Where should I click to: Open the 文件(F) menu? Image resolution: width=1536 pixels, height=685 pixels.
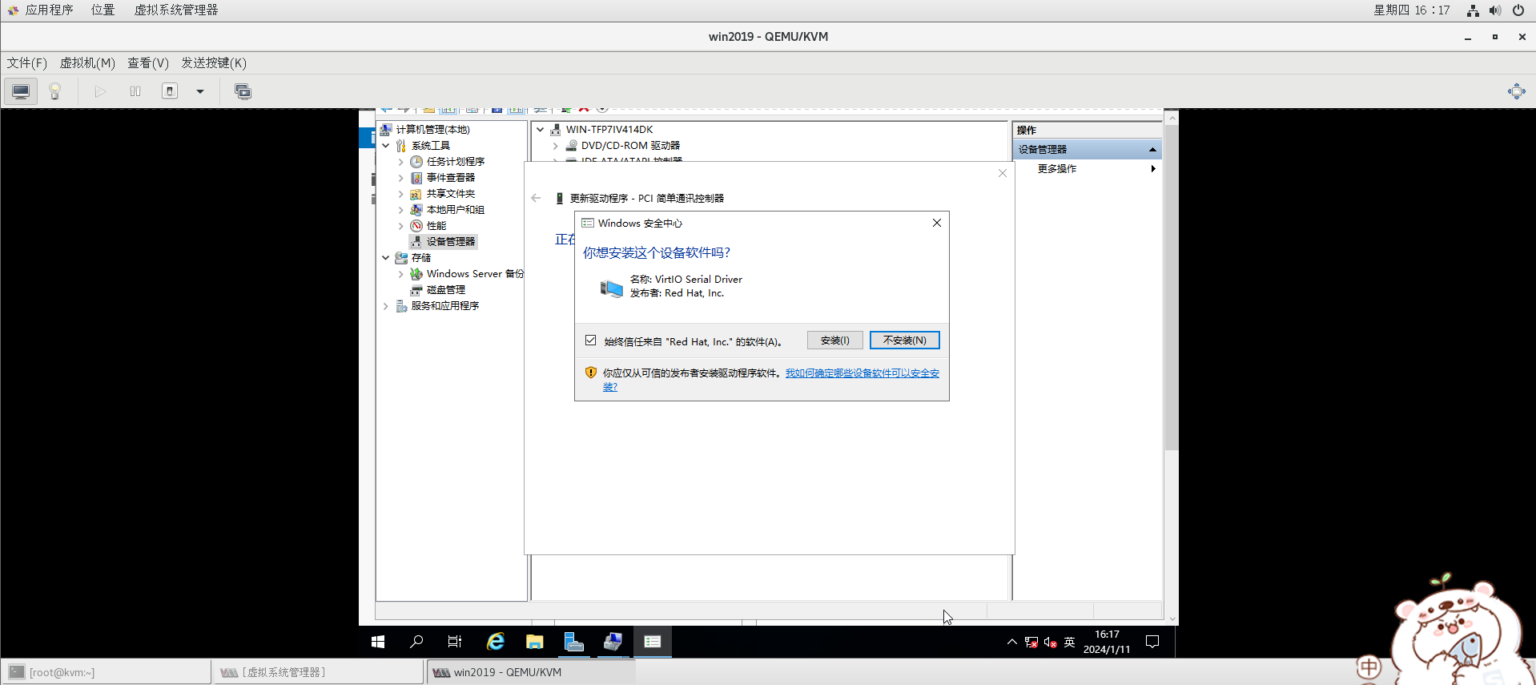click(27, 62)
